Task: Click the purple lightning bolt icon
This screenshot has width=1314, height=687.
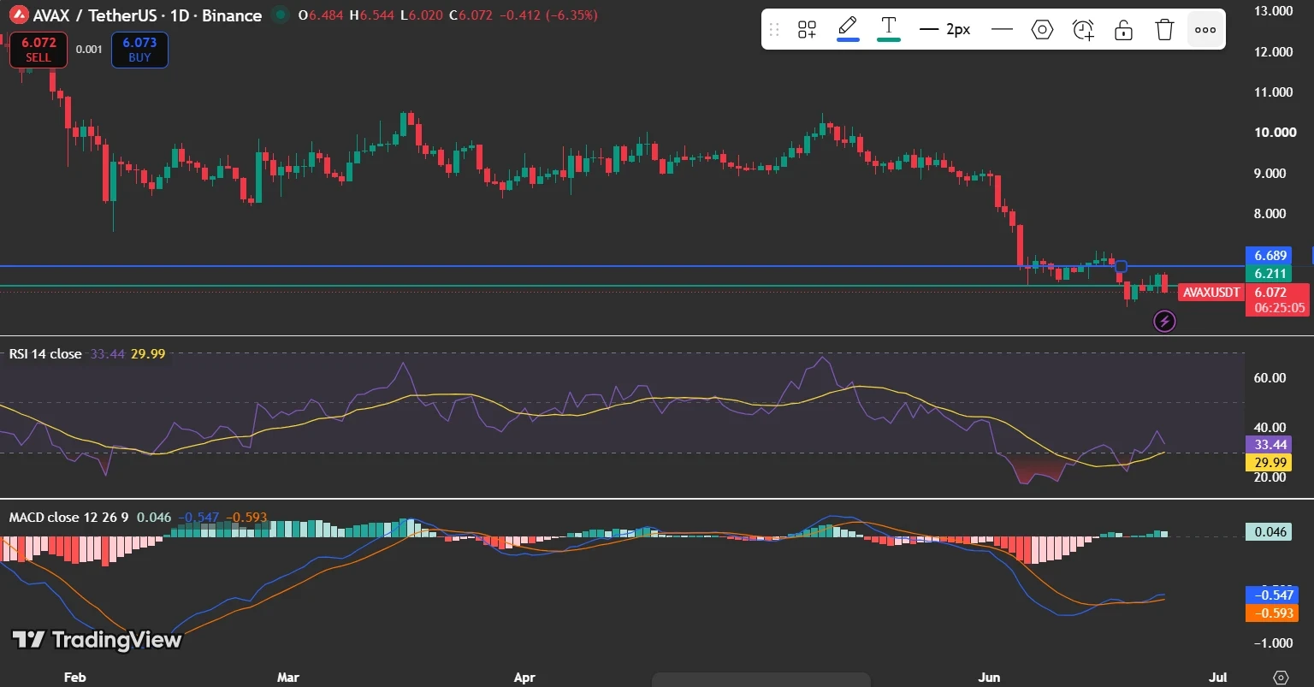Action: click(x=1165, y=321)
